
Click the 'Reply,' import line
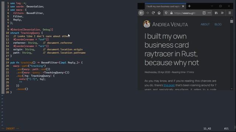coord(17,20)
